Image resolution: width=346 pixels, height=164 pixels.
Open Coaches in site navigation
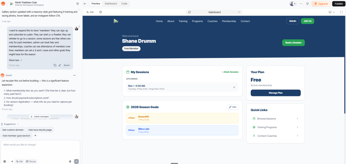[212, 21]
